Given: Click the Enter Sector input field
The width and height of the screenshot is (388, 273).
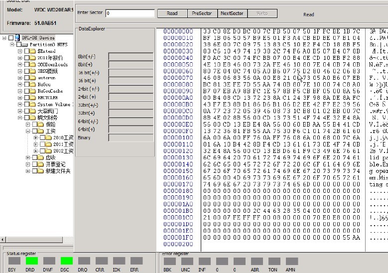Looking at the screenshot, I should click(x=130, y=13).
